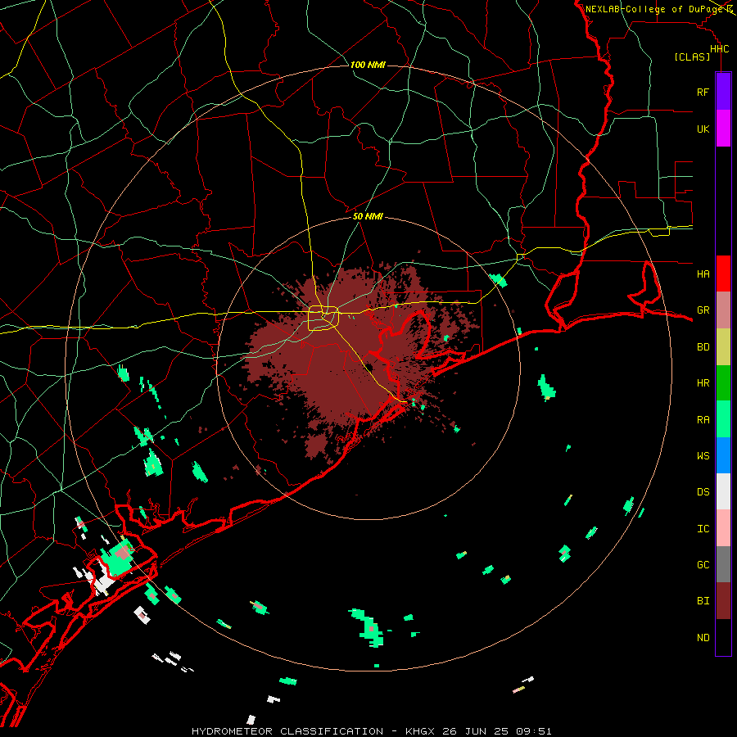Click the "100 NMI" range ring label
Screen dimensions: 737x737
click(368, 65)
